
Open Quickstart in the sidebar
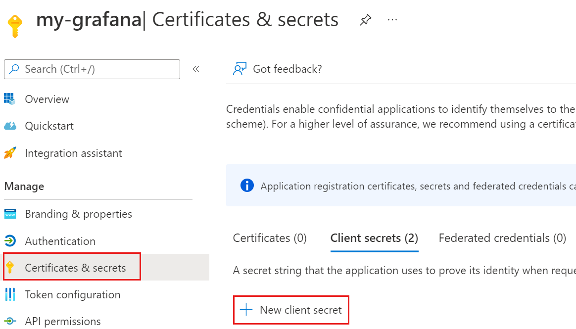coord(49,126)
